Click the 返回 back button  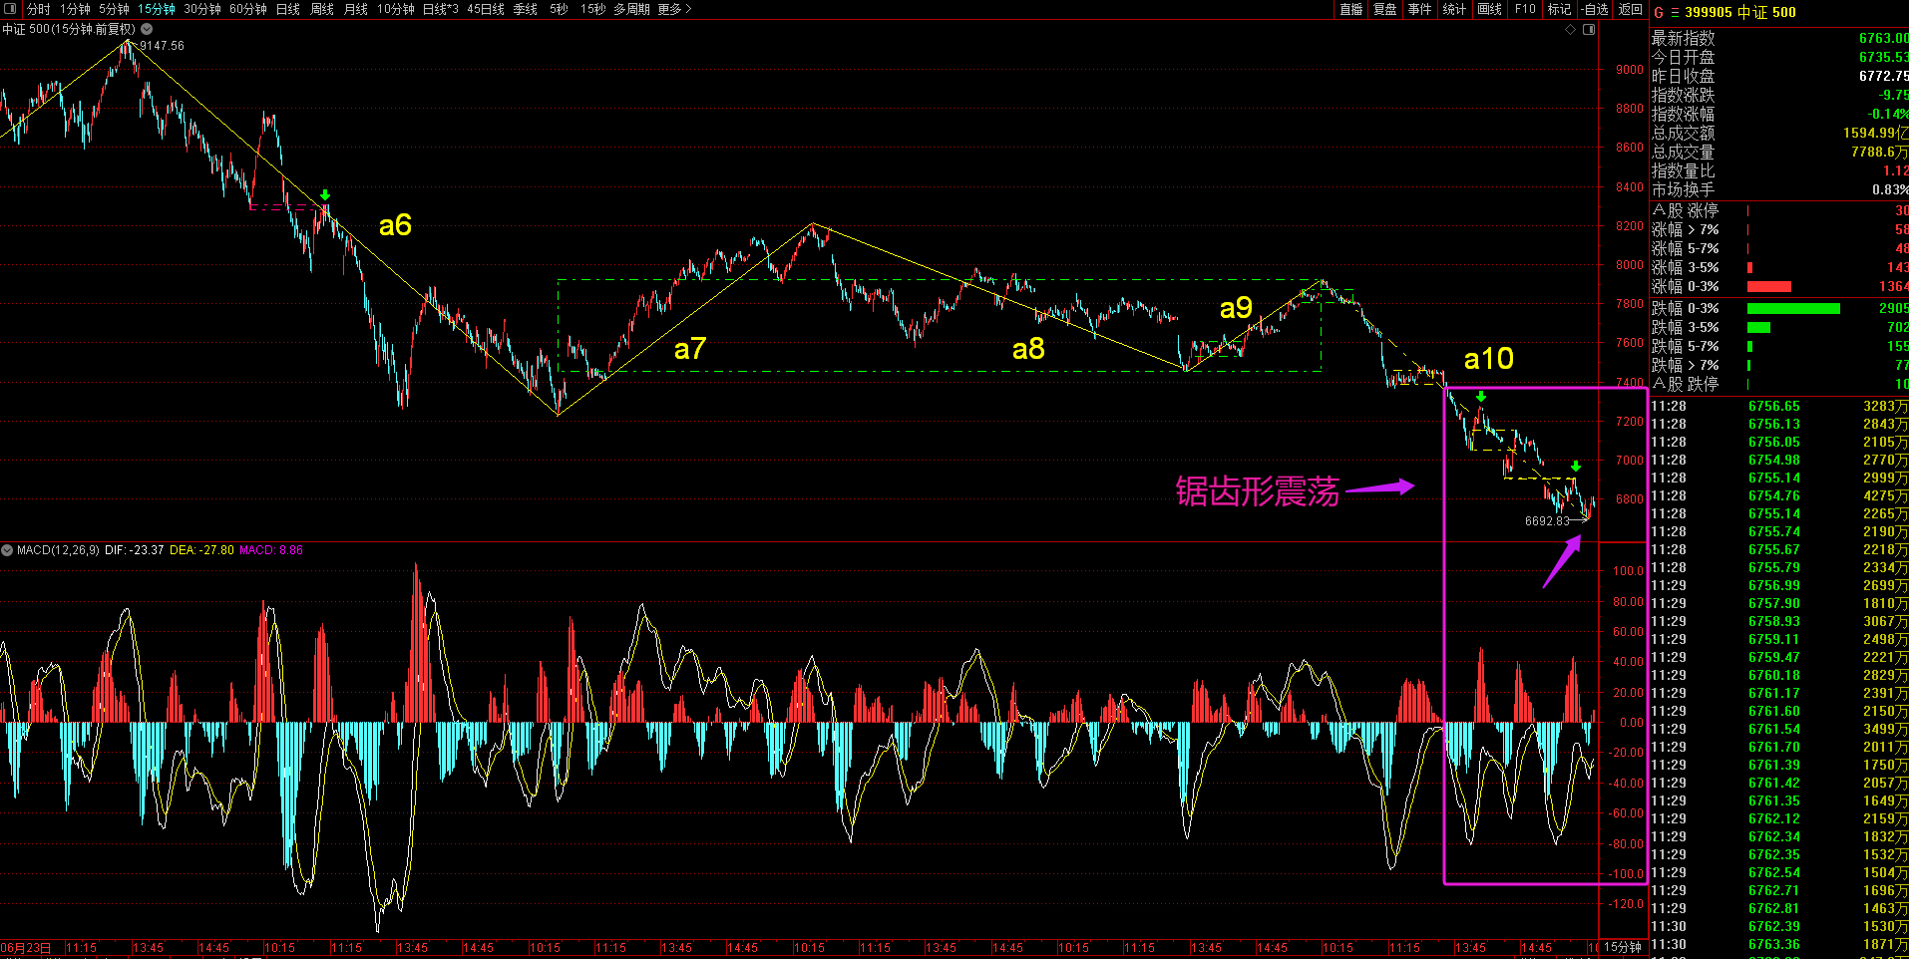pos(1631,9)
